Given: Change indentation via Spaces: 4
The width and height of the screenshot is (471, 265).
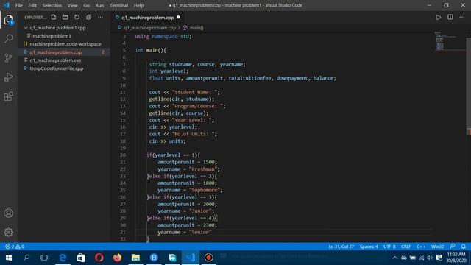Looking at the screenshot, I should click(369, 247).
